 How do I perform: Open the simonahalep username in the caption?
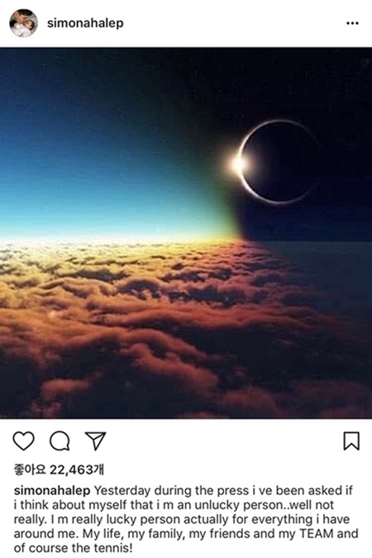pyautogui.click(x=52, y=491)
